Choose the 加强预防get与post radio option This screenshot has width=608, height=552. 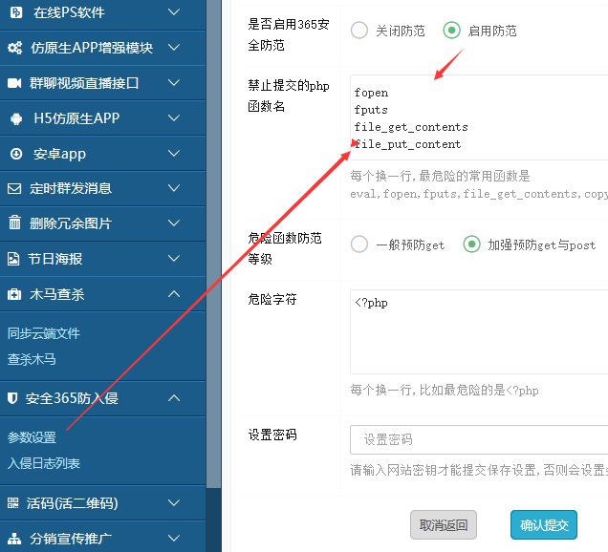tap(472, 244)
